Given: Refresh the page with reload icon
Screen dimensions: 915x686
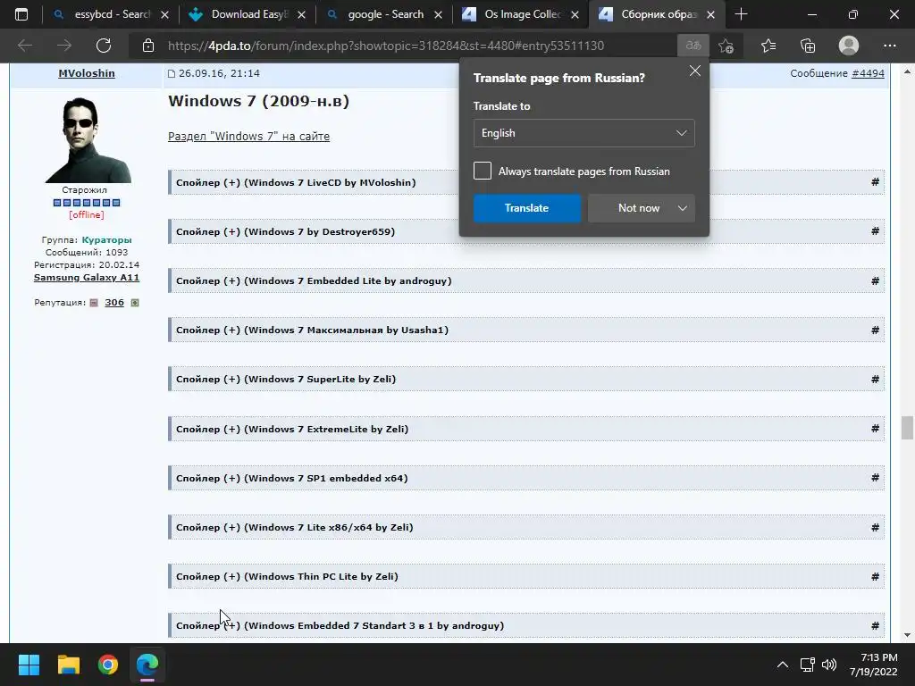Looking at the screenshot, I should coord(104,46).
